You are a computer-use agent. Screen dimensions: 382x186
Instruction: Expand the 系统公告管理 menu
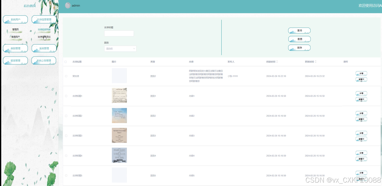coord(44,61)
